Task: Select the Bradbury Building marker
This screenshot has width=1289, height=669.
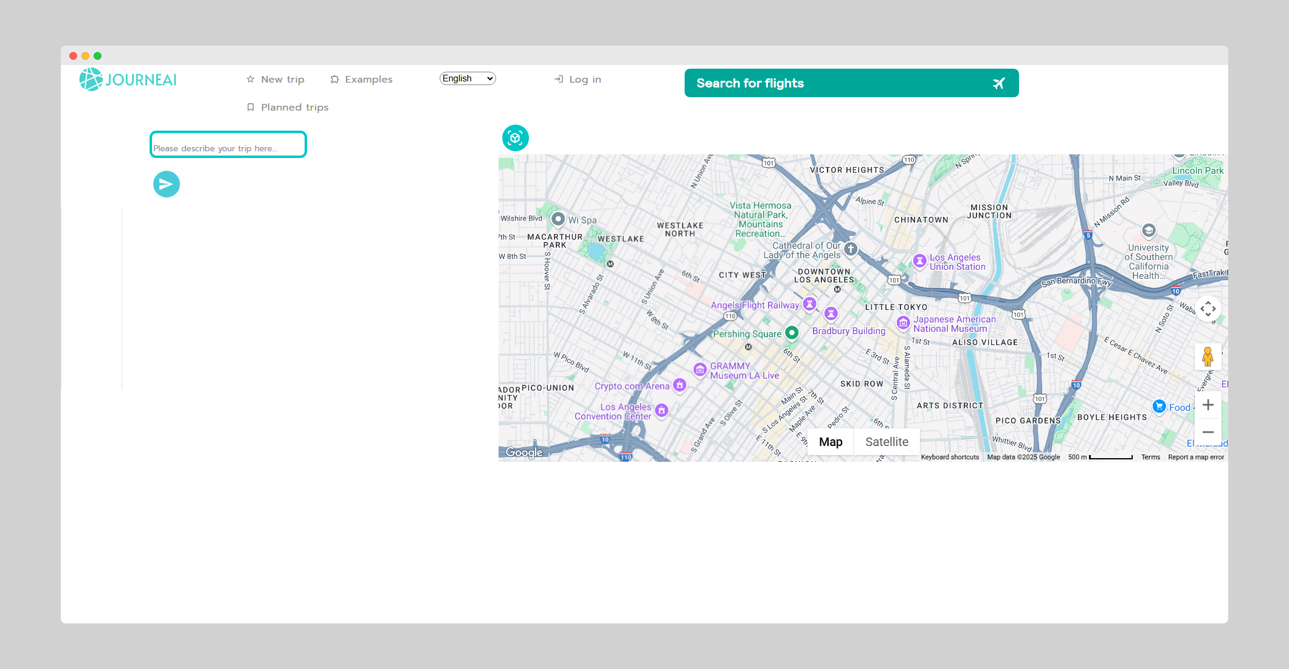Action: pyautogui.click(x=831, y=314)
